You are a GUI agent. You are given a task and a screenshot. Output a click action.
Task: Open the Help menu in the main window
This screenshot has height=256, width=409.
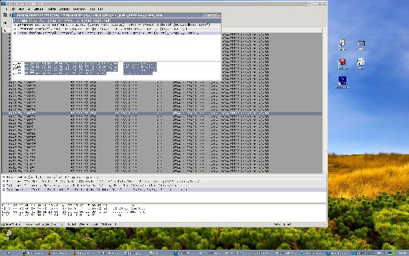100,9
